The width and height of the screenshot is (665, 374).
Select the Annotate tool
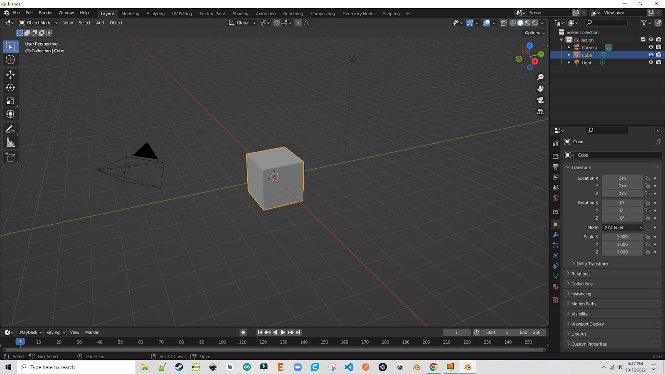[x=10, y=129]
